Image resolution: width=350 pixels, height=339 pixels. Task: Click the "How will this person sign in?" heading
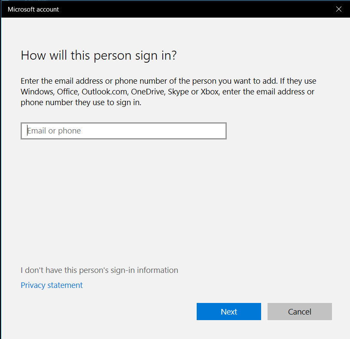[x=99, y=55]
